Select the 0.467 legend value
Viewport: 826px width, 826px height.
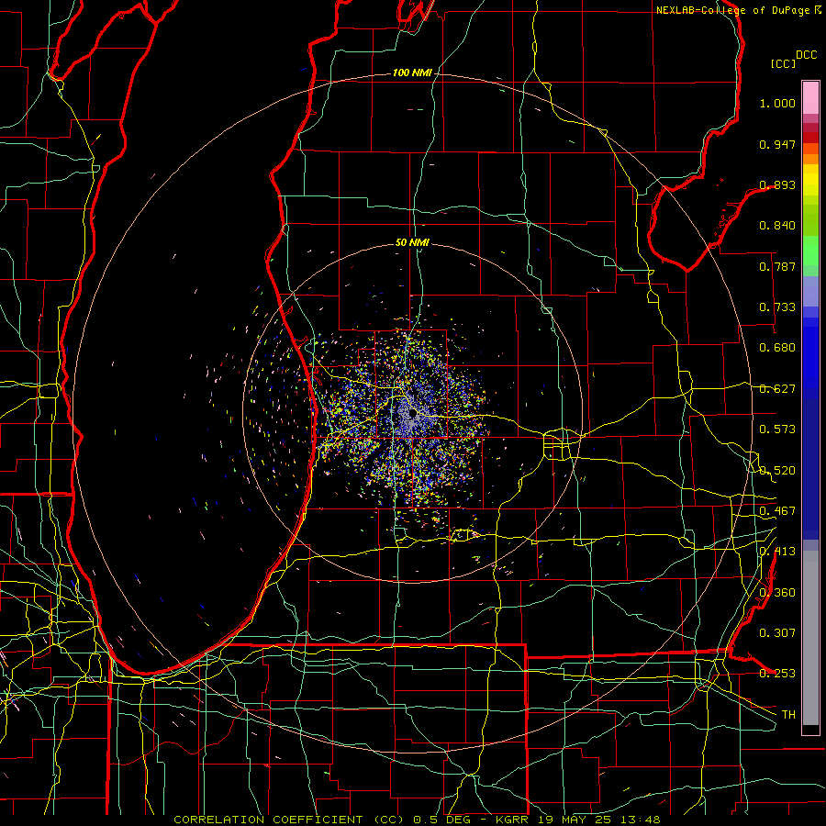[777, 511]
